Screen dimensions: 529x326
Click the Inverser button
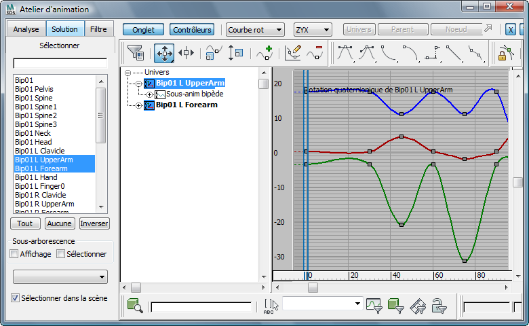(94, 223)
